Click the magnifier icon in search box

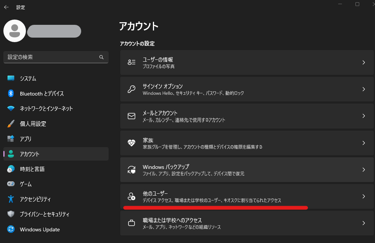[101, 57]
